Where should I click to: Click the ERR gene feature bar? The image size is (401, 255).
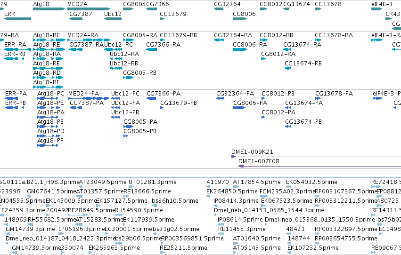(17, 19)
